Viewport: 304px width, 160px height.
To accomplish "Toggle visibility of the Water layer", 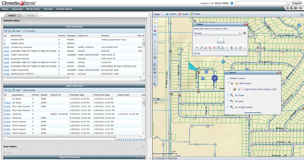I will (x=236, y=95).
